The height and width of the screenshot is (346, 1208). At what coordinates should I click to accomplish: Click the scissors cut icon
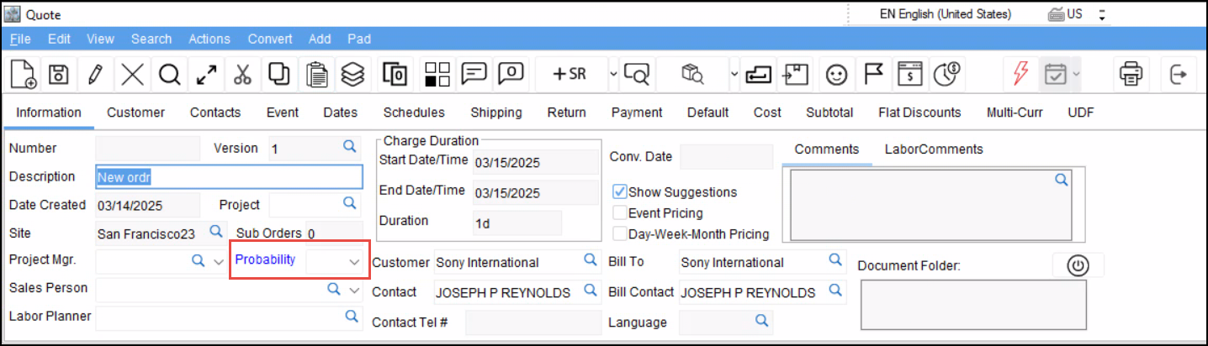tap(242, 75)
